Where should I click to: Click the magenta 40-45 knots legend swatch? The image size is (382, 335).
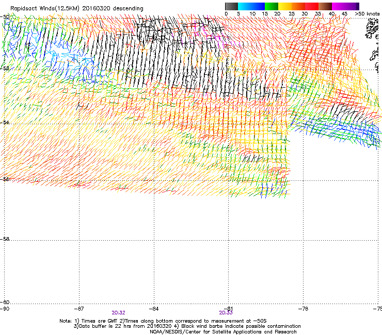click(x=339, y=6)
